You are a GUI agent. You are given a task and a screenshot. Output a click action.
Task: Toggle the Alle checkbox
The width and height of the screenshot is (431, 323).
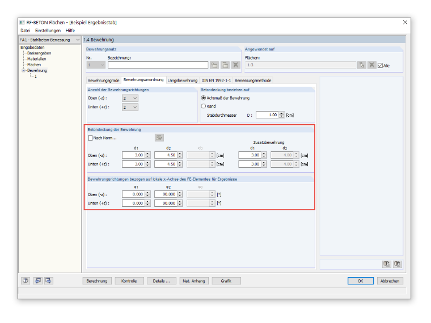pos(380,66)
